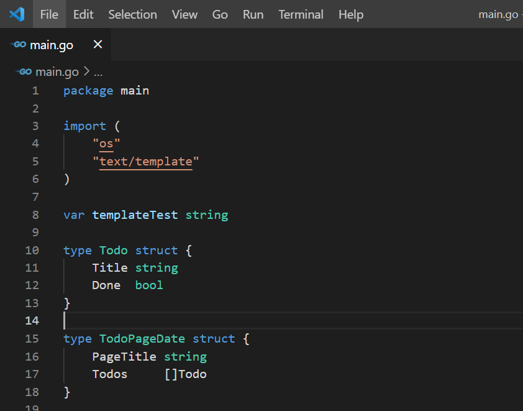Follow the "os" import link
The height and width of the screenshot is (411, 523).
[106, 144]
